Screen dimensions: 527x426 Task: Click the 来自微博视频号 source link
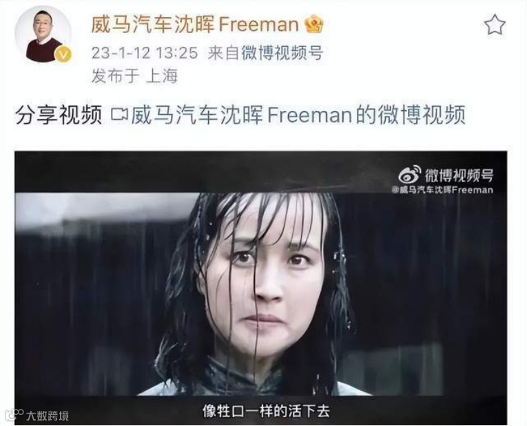(x=265, y=53)
